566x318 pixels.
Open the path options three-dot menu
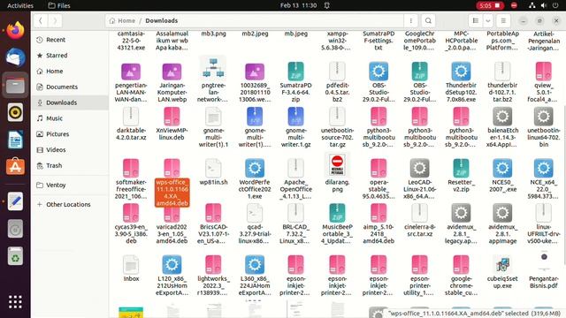coord(410,21)
